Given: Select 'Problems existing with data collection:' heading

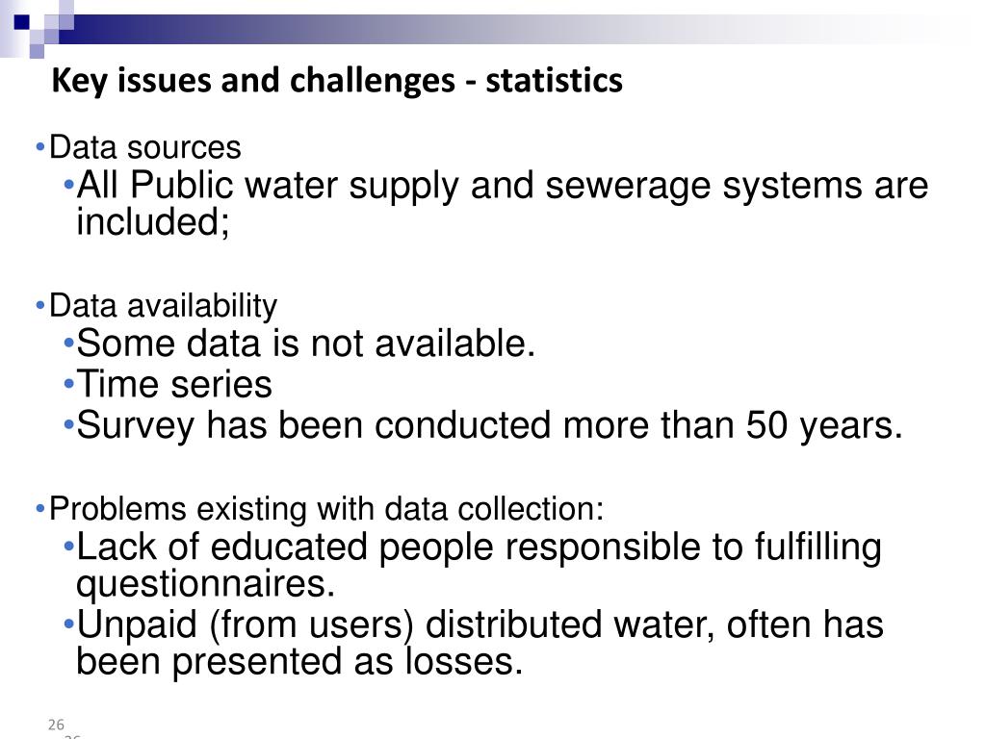Looking at the screenshot, I should click(x=326, y=509).
